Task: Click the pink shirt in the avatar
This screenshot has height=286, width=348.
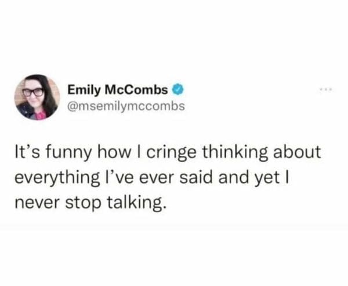Action: pyautogui.click(x=40, y=115)
